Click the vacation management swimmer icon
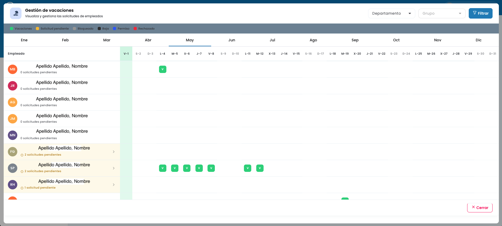 point(16,13)
